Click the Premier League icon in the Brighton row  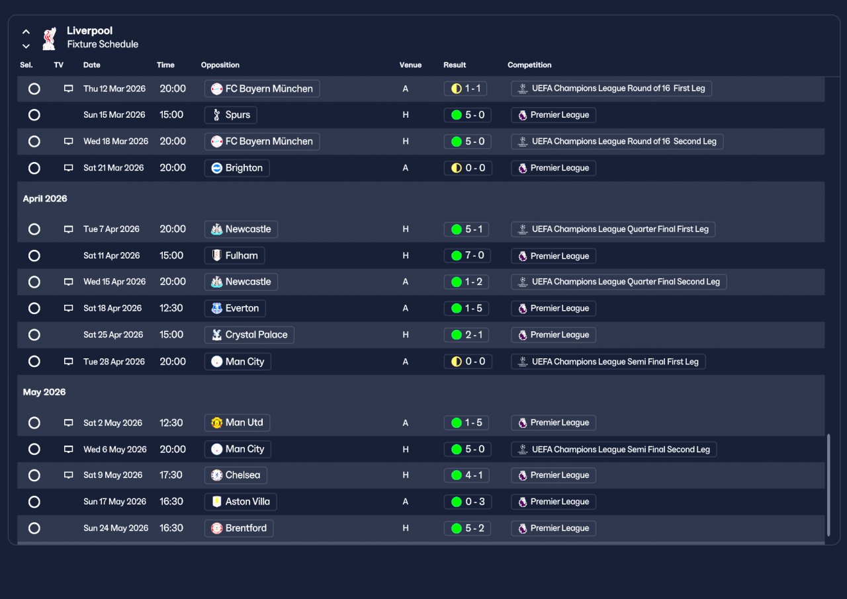click(523, 168)
